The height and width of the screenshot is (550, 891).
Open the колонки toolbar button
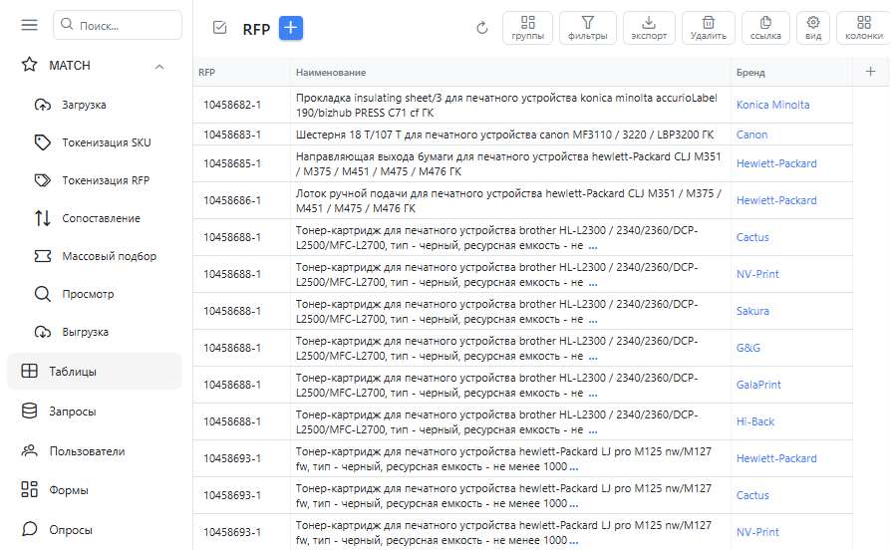[864, 28]
